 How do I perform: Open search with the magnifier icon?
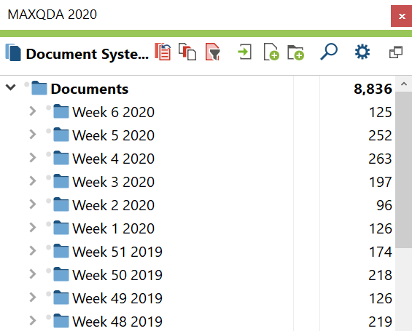point(329,52)
